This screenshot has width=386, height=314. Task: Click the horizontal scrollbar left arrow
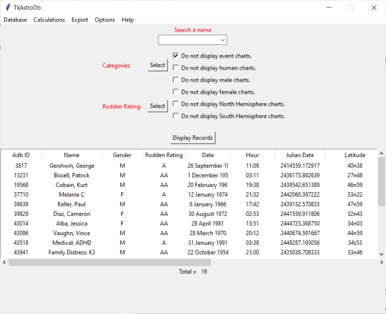click(x=4, y=262)
